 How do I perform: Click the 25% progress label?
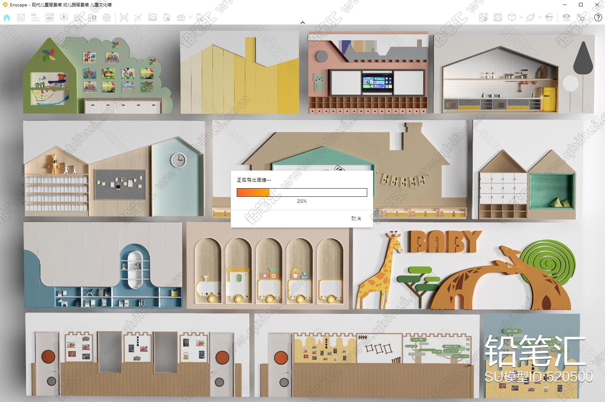302,201
